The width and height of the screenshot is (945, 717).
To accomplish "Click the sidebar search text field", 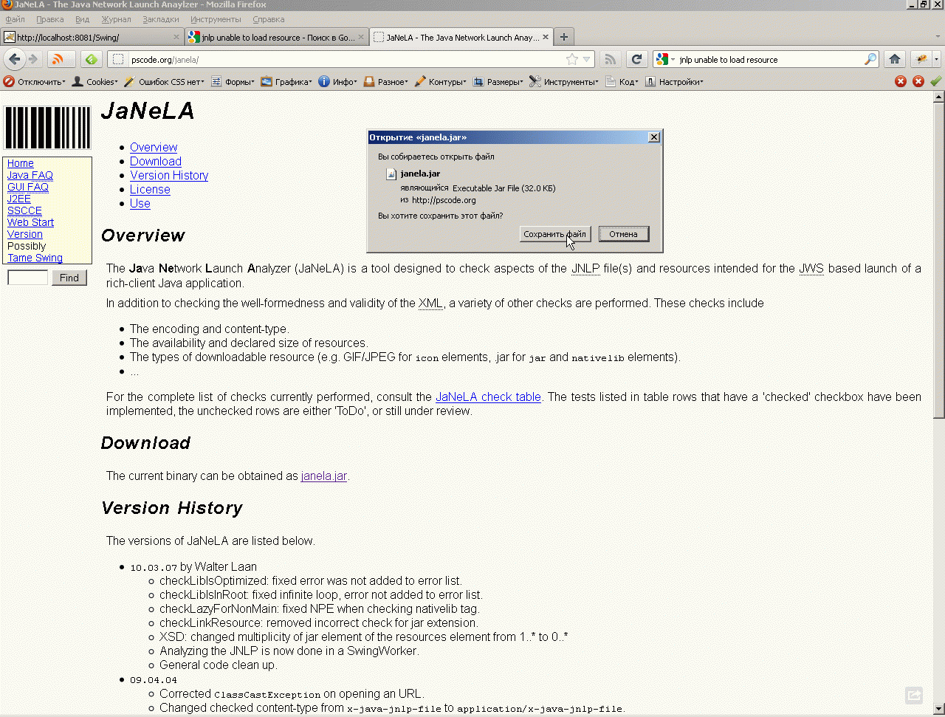I will (x=28, y=278).
